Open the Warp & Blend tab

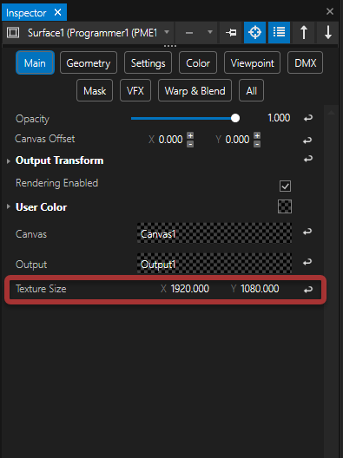pyautogui.click(x=195, y=90)
